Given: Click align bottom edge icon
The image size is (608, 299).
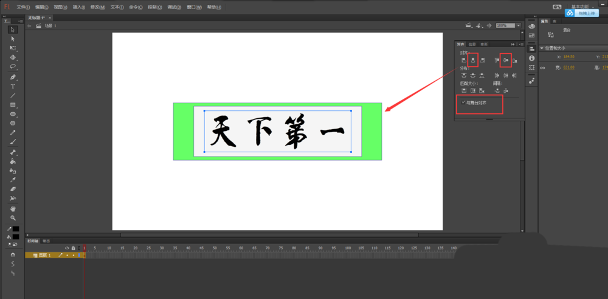Looking at the screenshot, I should [x=514, y=60].
